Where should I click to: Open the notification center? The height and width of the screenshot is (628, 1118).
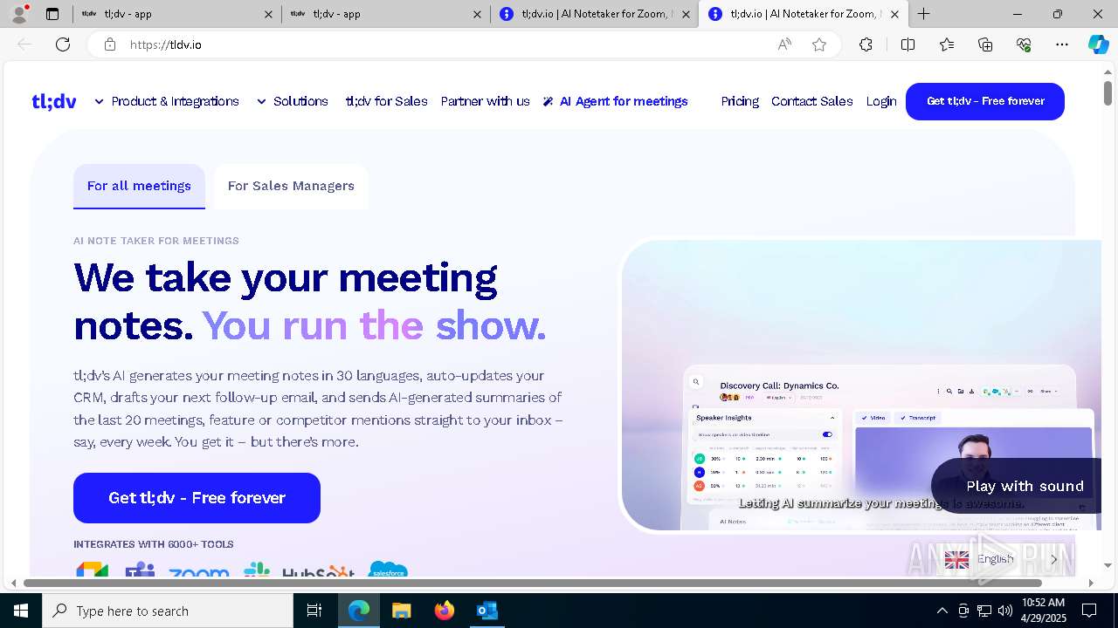[x=1089, y=611]
